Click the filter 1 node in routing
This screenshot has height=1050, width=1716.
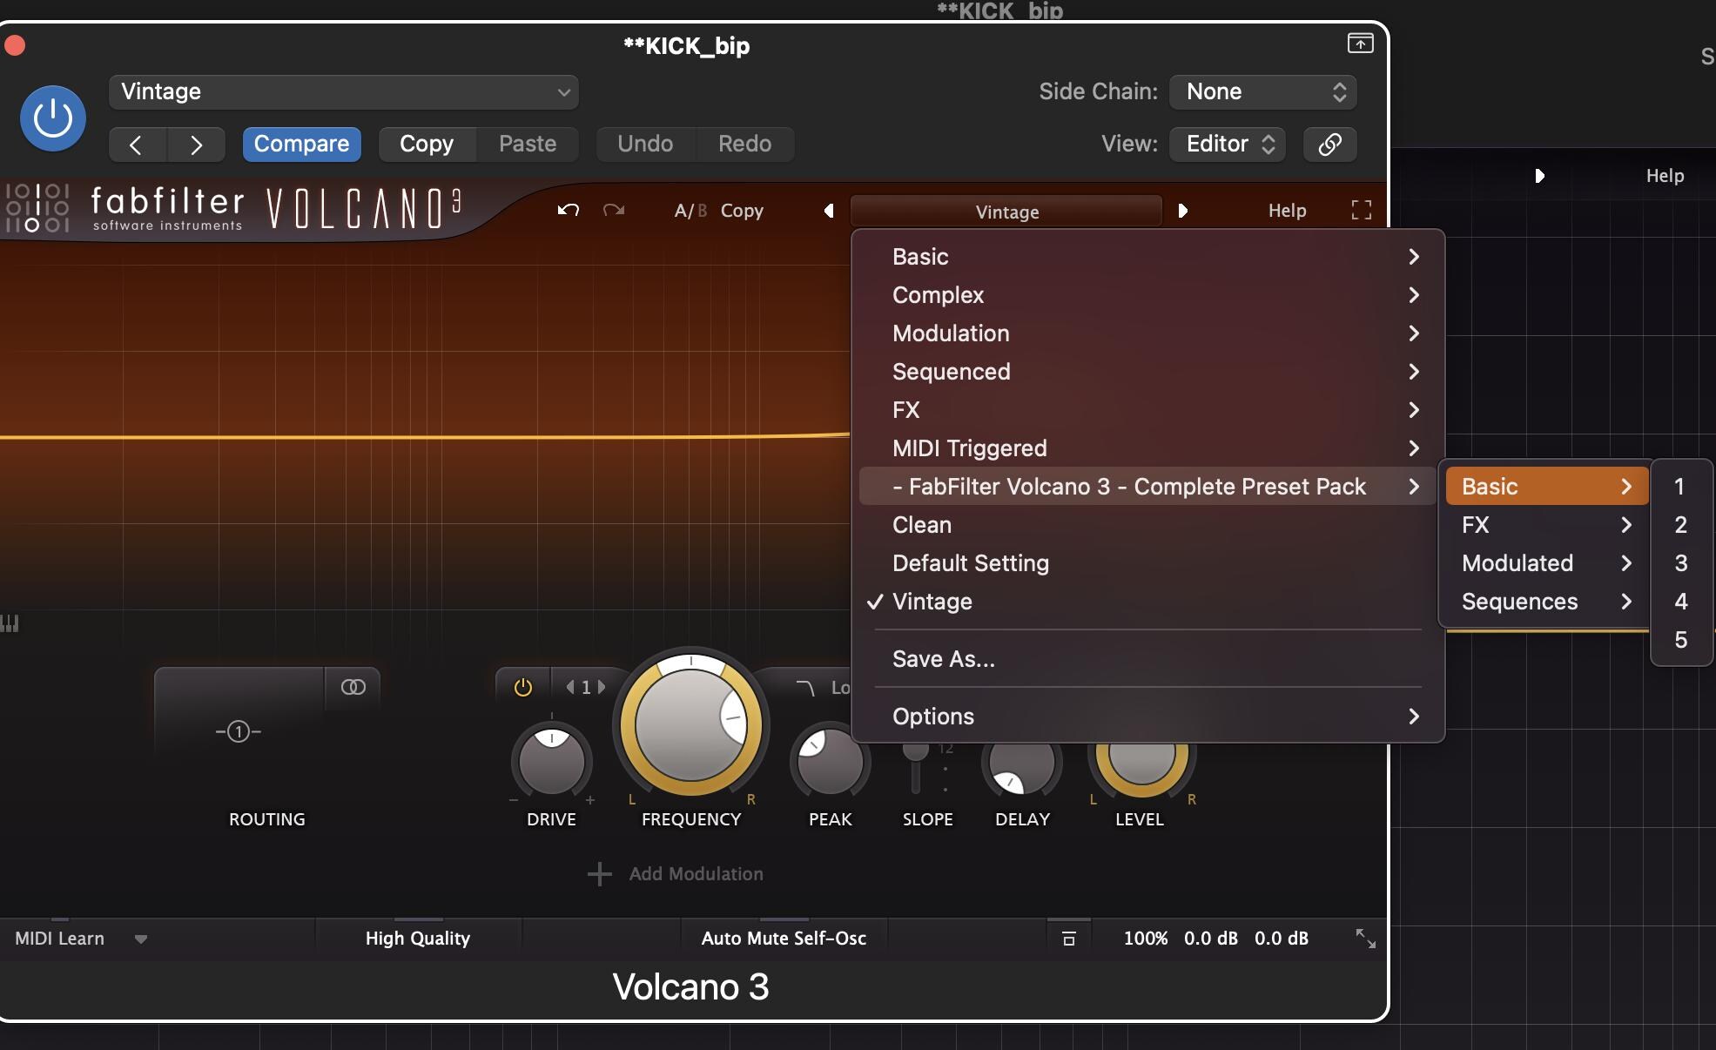click(x=239, y=731)
